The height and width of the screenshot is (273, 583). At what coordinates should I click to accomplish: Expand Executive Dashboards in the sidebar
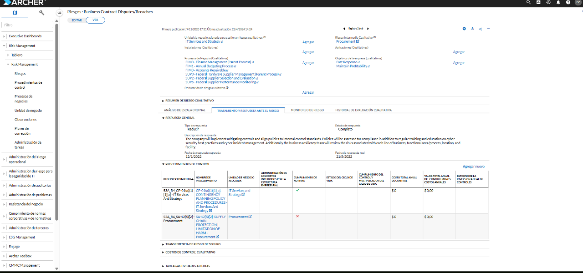click(x=25, y=36)
